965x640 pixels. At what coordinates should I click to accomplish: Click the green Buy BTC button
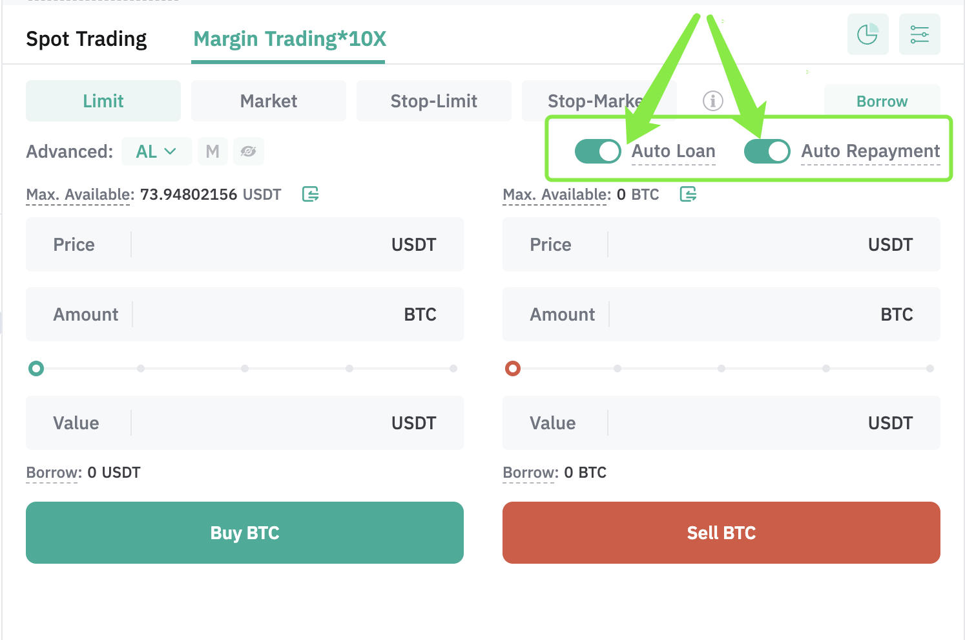pos(245,533)
